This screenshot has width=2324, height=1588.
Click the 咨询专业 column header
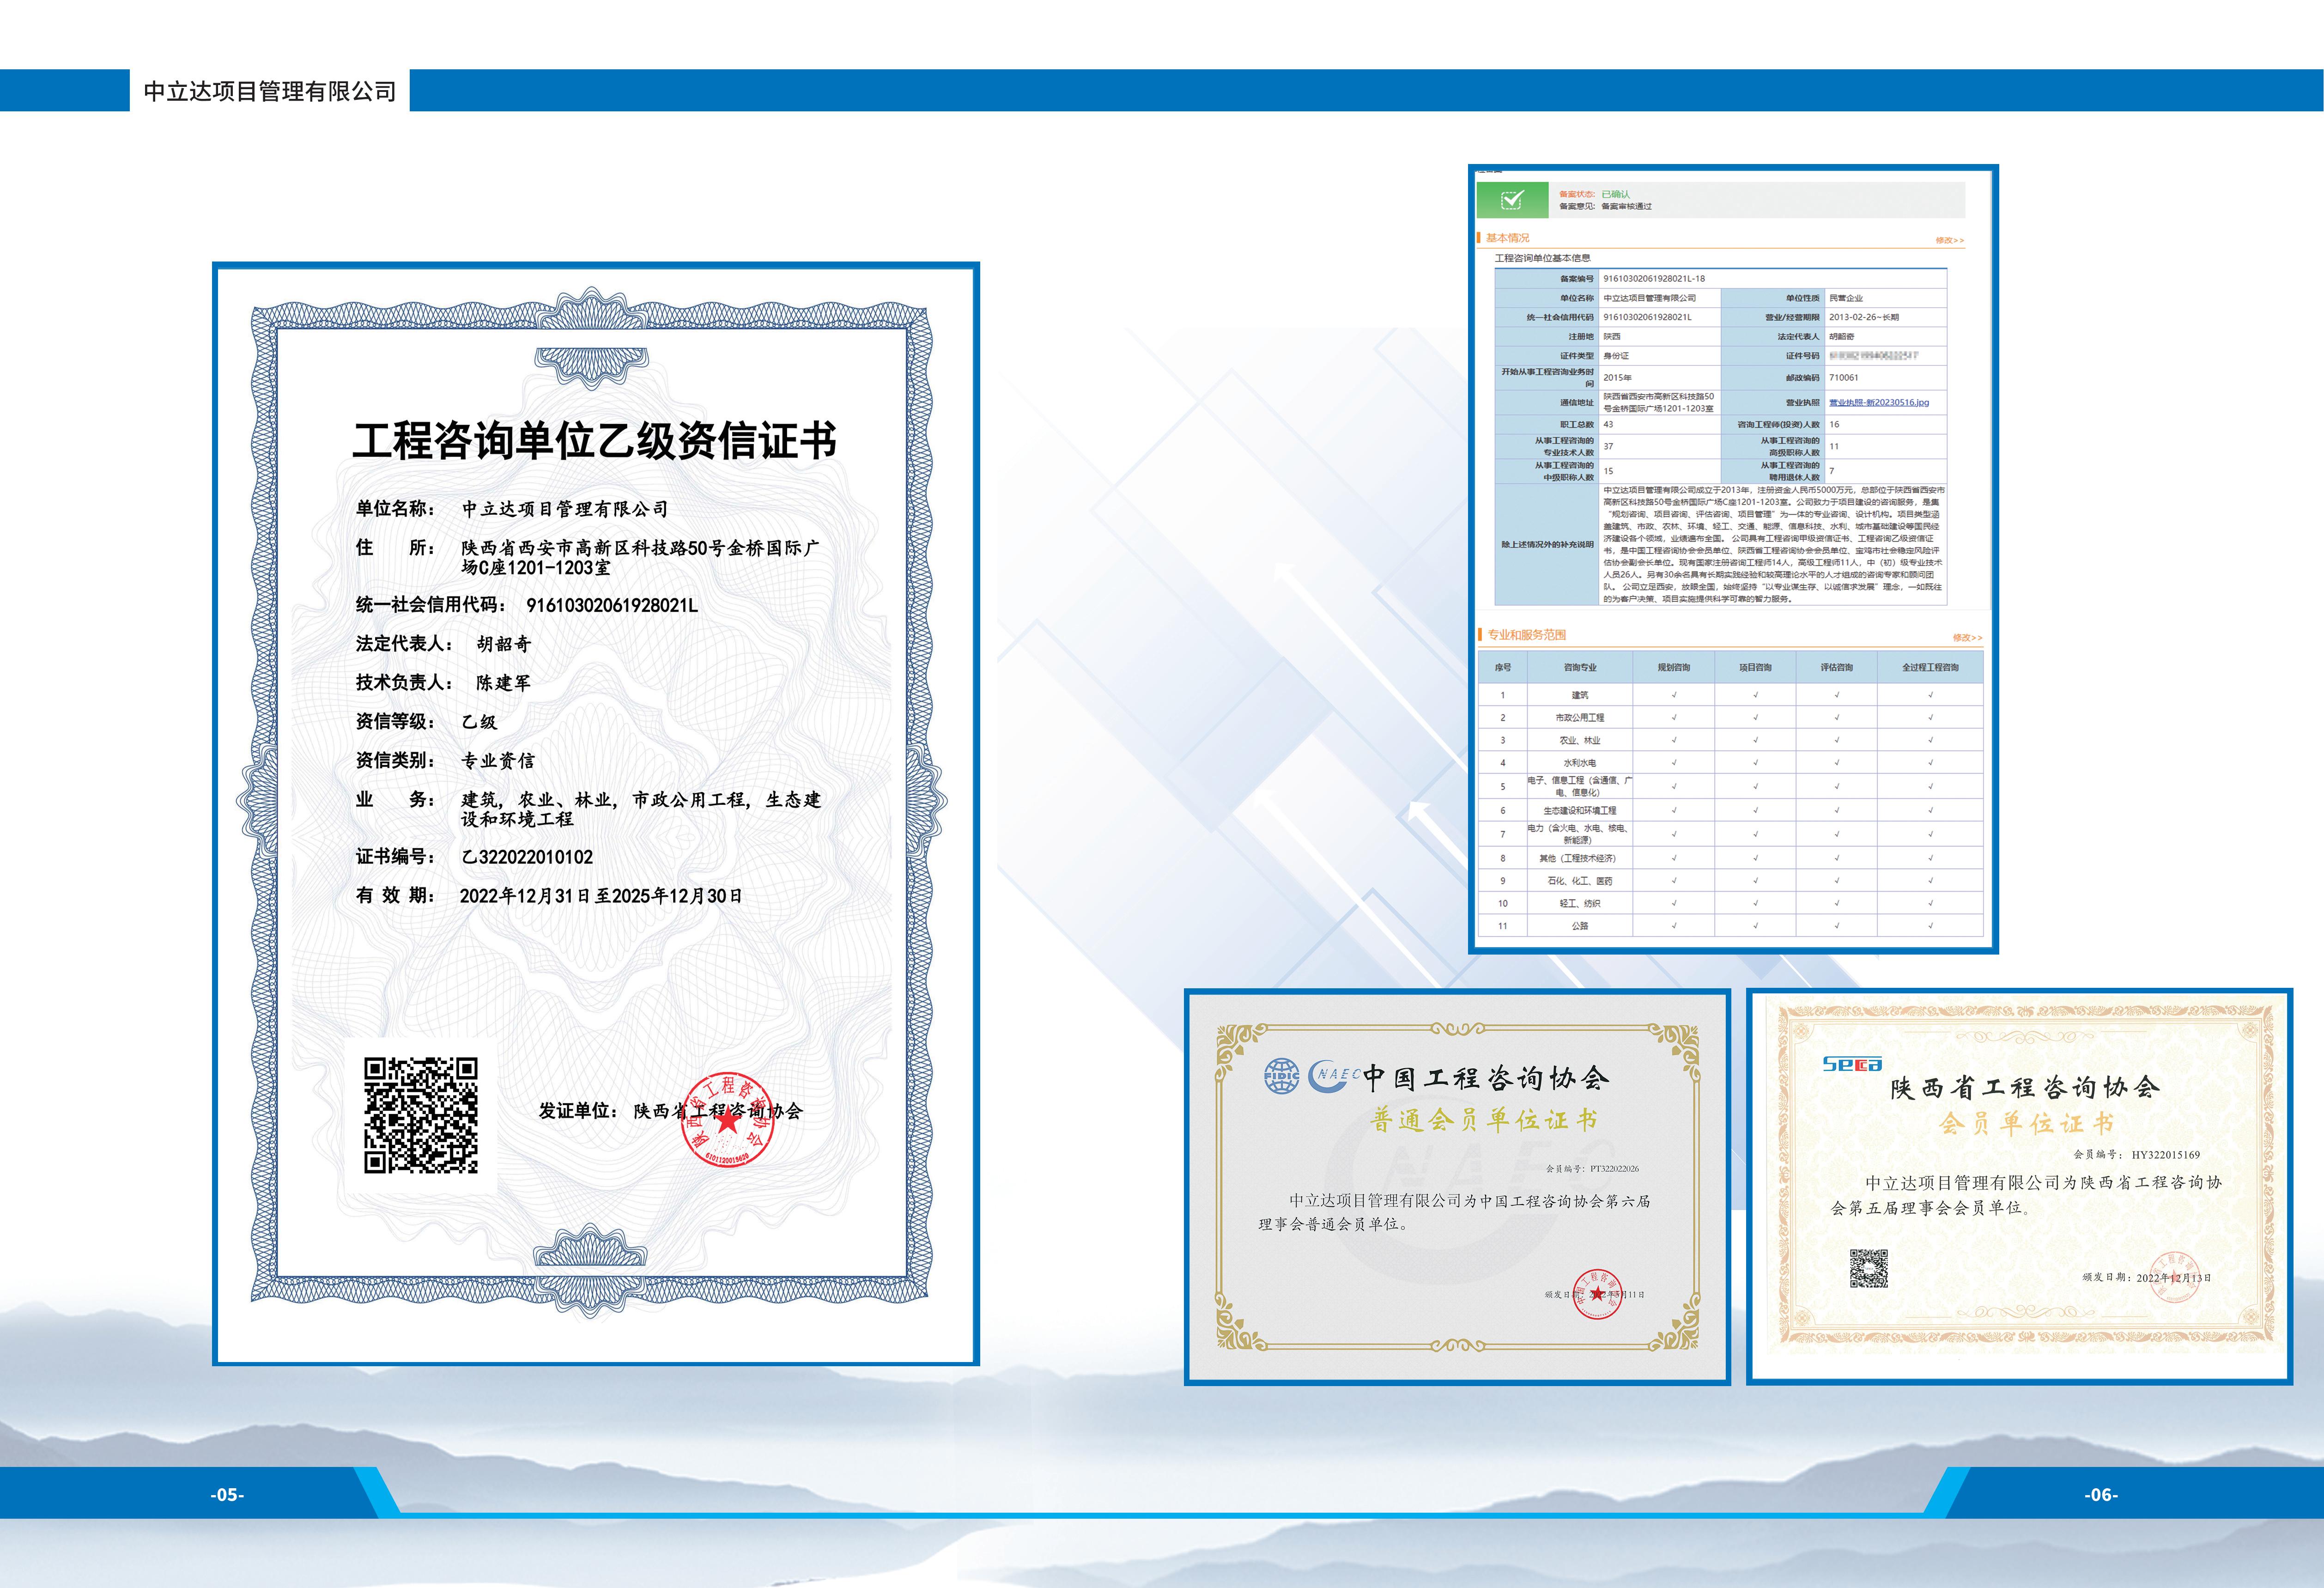point(1580,667)
